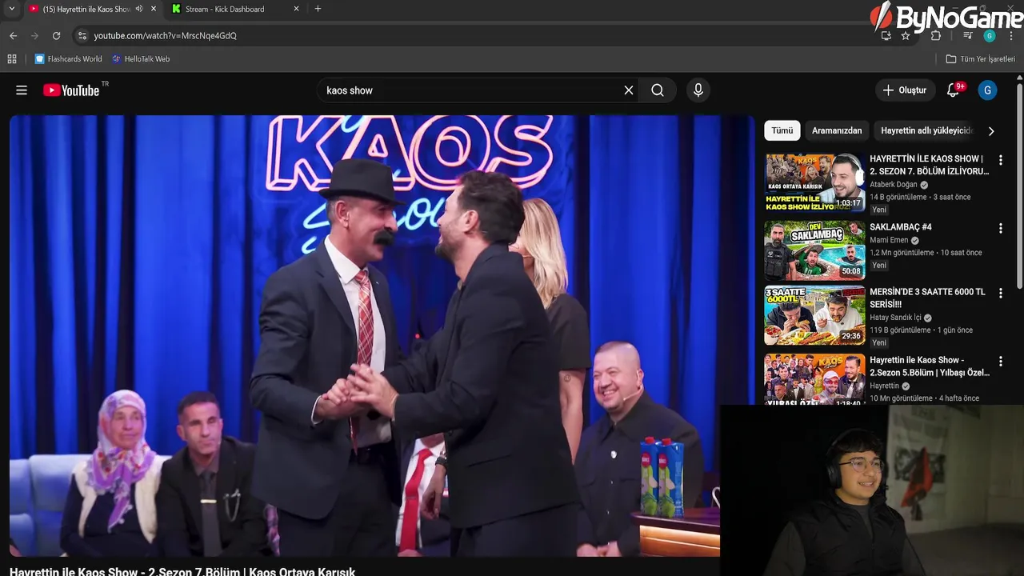The image size is (1024, 576).
Task: Open Tüm Yer İşaretleri bookmarks folder
Action: [980, 58]
